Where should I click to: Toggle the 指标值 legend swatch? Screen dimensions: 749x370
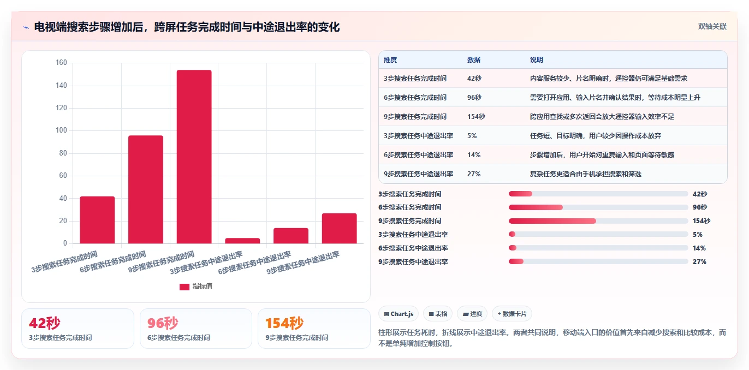point(185,287)
